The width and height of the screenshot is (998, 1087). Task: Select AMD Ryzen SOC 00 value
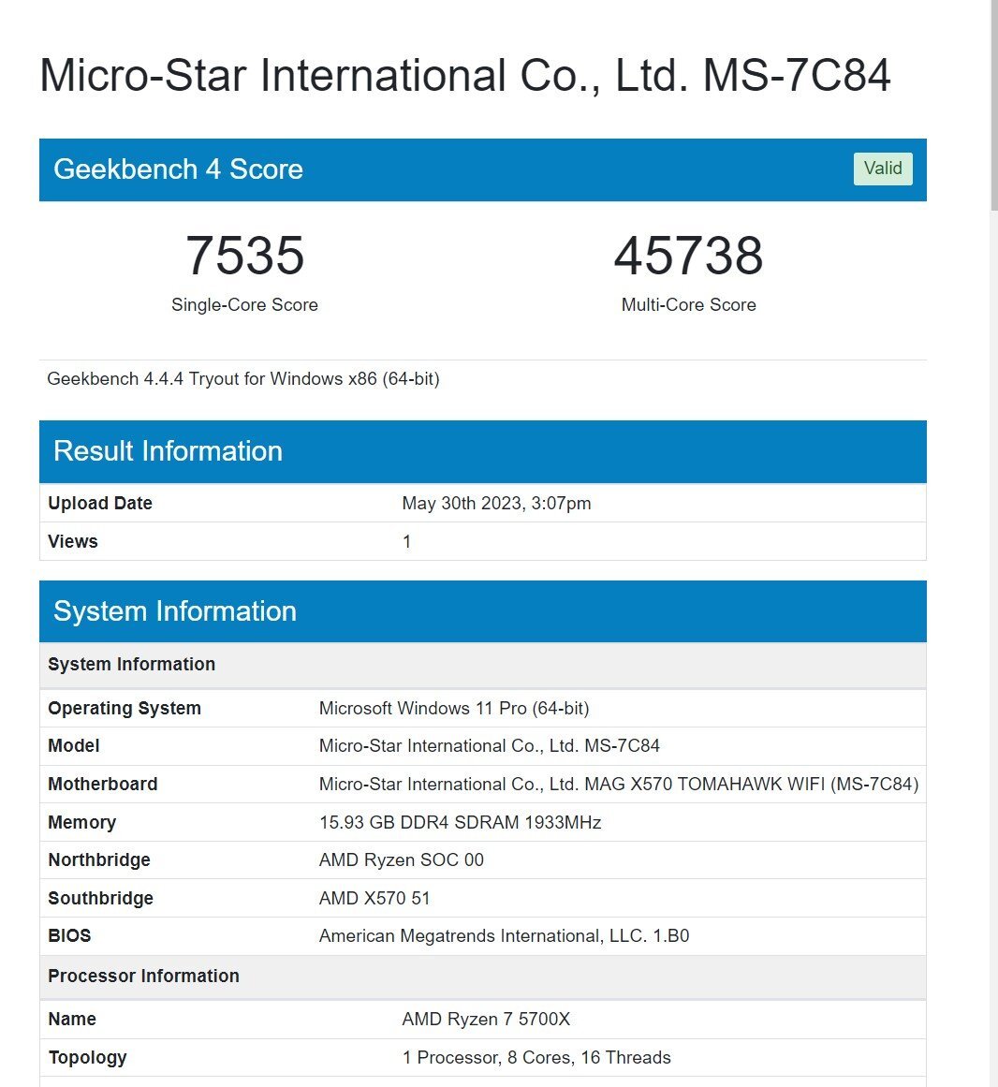[x=402, y=859]
